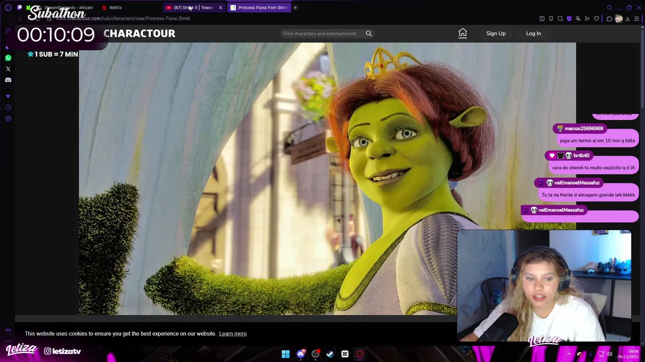The width and height of the screenshot is (645, 362).
Task: Select the Princess Fiona from Shrek tab
Action: (259, 8)
